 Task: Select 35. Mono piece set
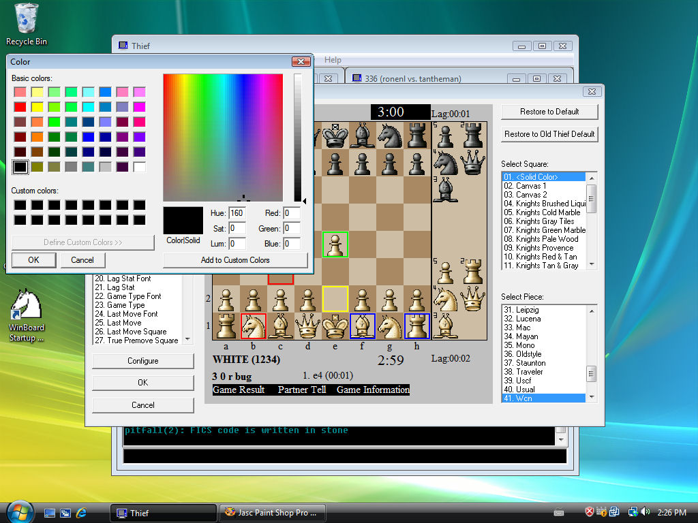544,345
